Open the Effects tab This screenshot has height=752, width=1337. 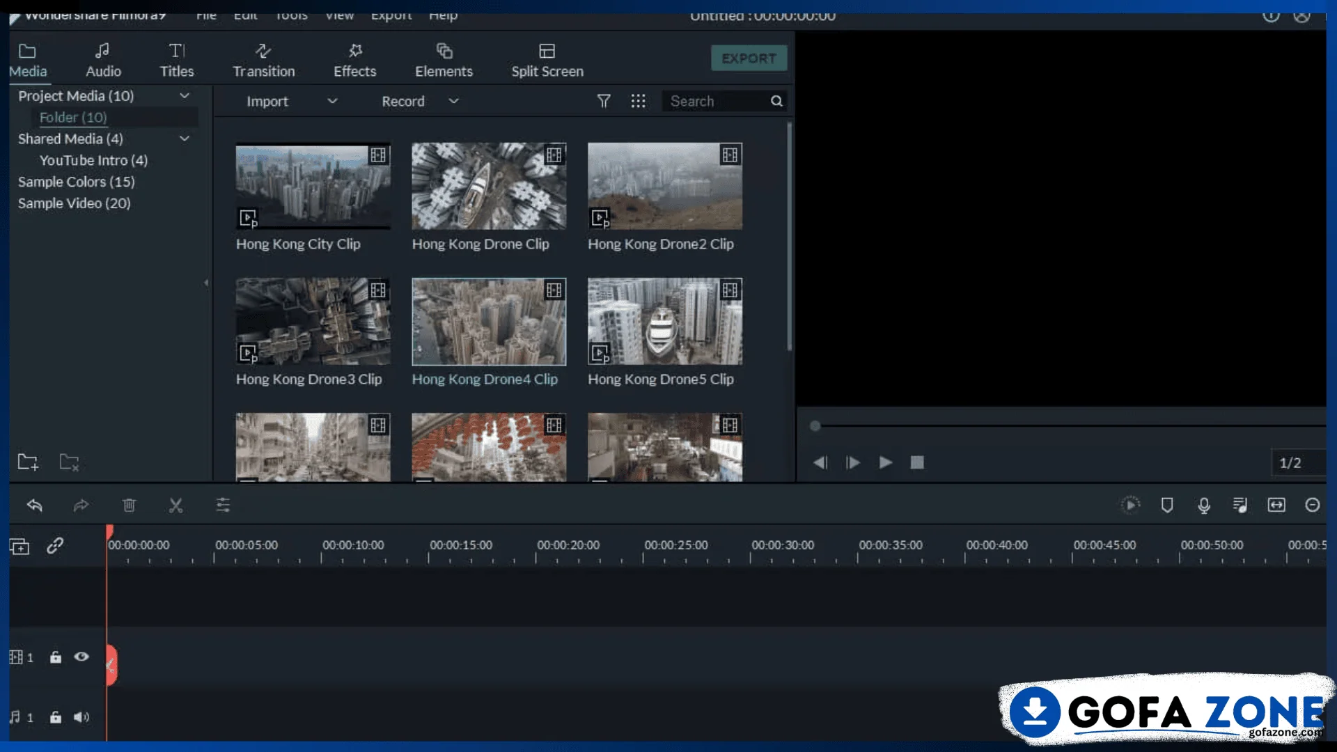354,60
